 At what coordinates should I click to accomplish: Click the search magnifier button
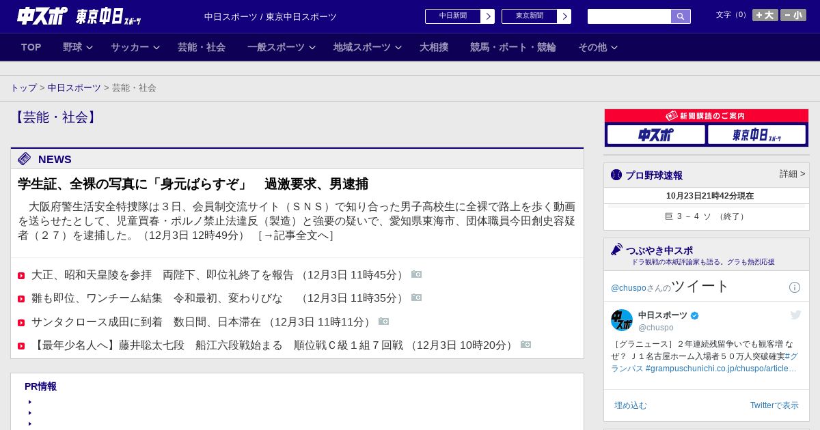(x=681, y=16)
